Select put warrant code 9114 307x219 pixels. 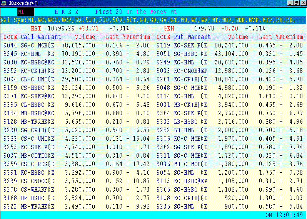[x=163, y=96]
